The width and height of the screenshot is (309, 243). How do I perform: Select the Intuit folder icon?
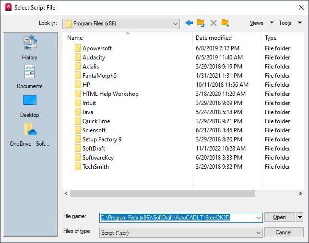click(78, 103)
